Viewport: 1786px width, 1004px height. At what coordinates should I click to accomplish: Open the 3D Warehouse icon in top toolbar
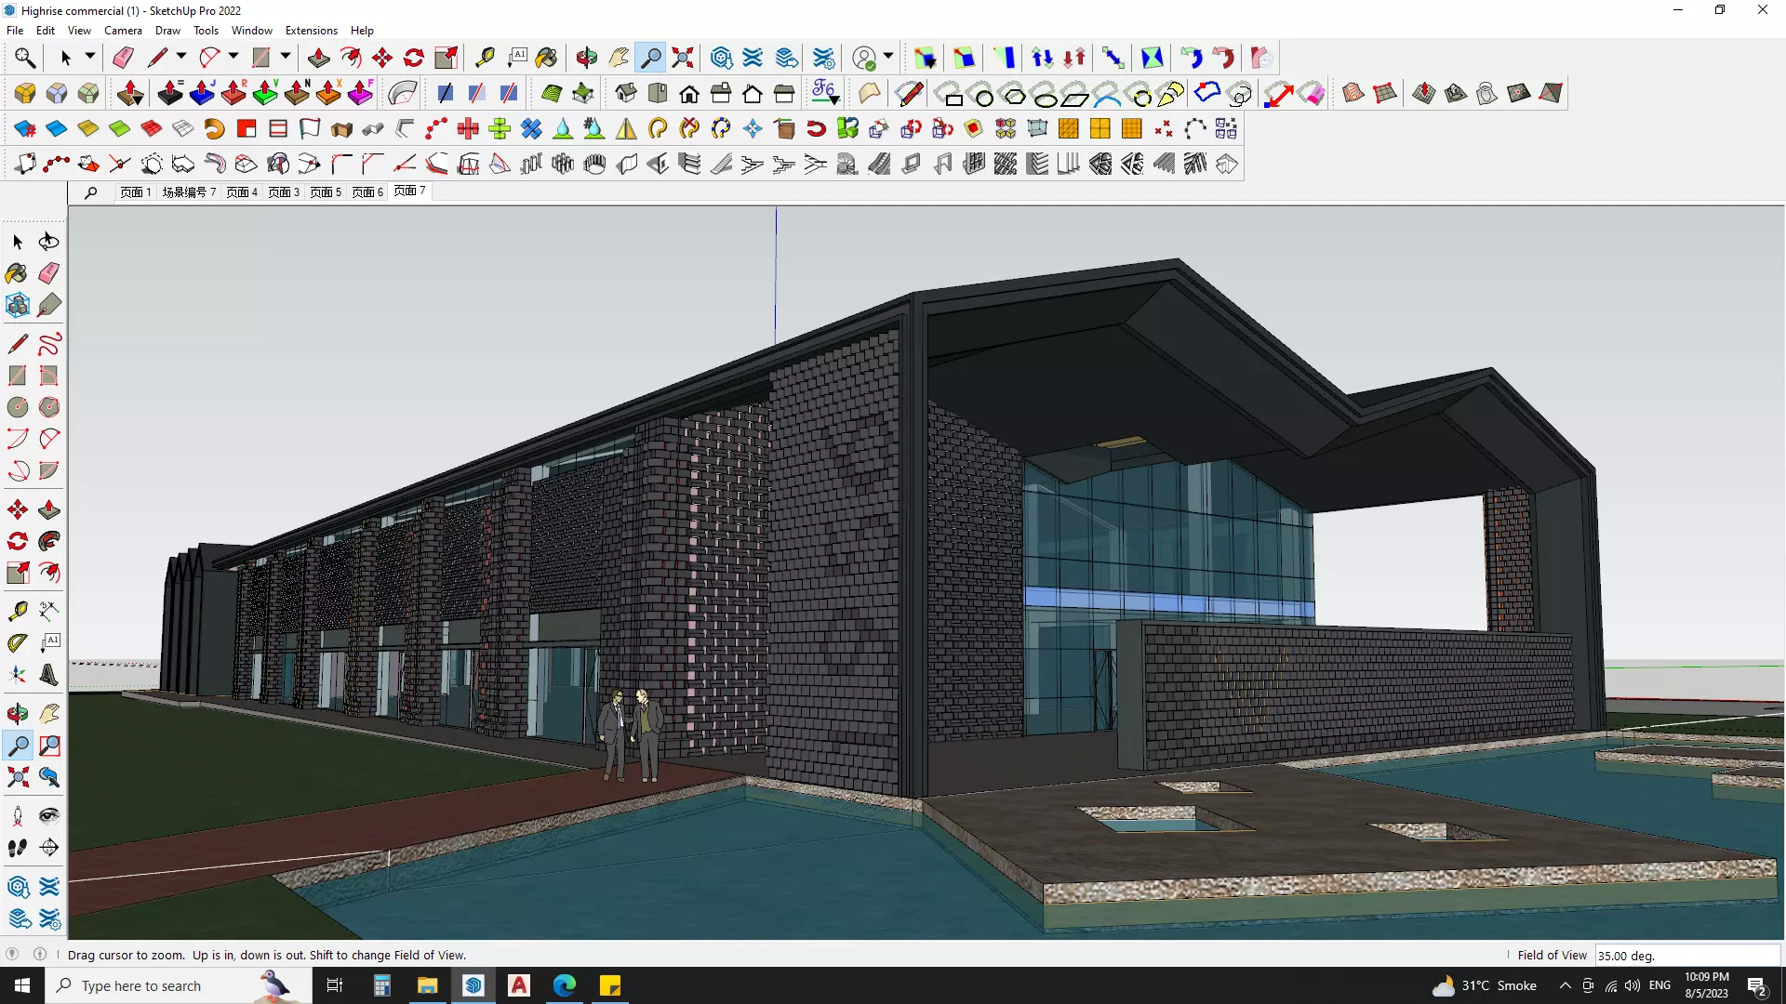click(x=722, y=58)
